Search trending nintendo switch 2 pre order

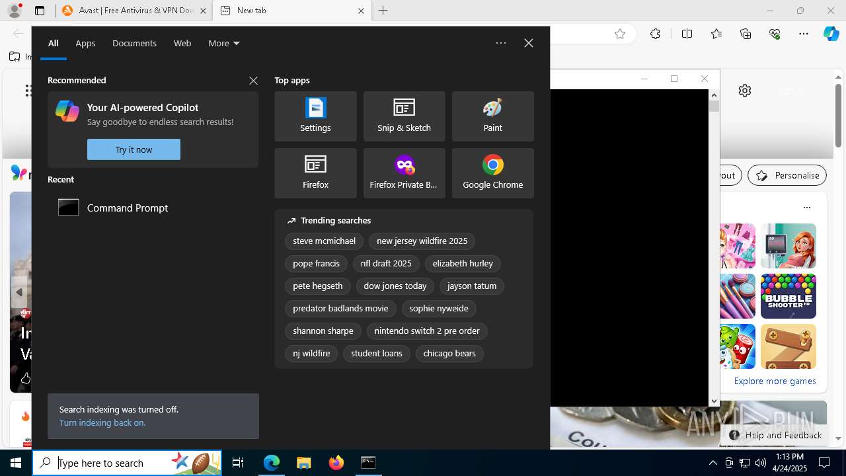(x=427, y=331)
